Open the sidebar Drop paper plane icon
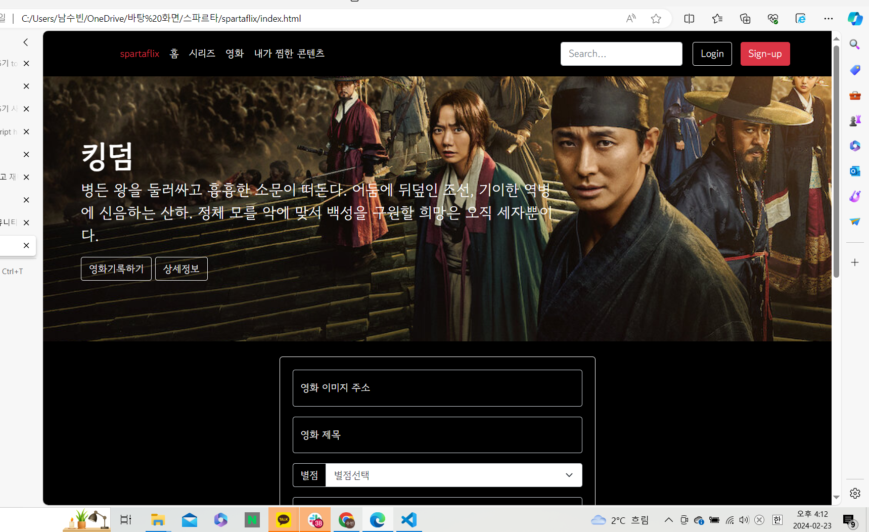This screenshot has width=869, height=532. point(855,221)
